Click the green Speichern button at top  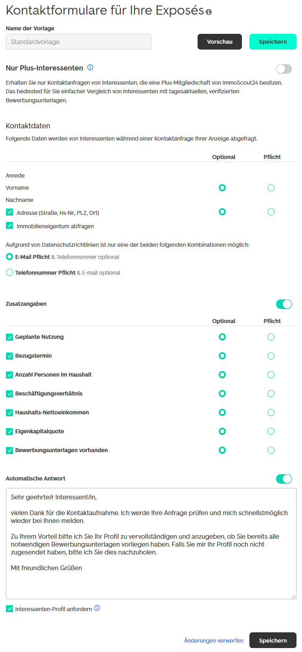click(273, 42)
